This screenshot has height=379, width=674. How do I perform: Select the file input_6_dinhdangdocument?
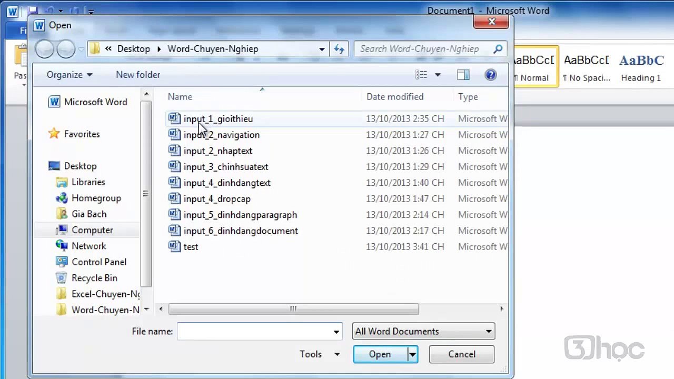[241, 231]
